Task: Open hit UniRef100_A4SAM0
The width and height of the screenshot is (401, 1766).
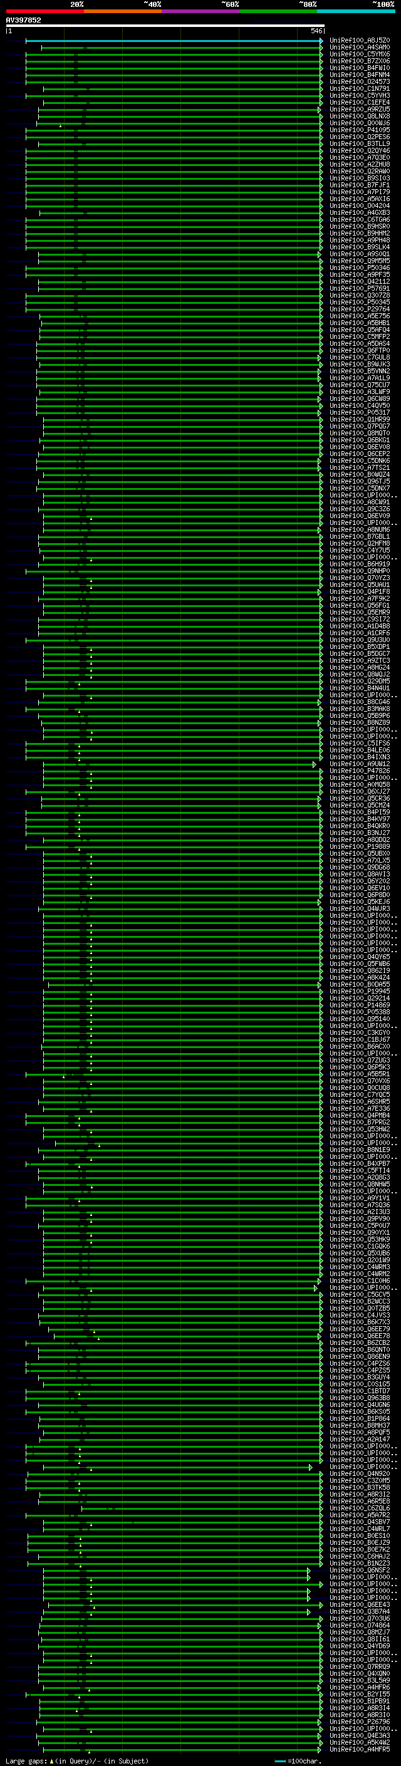Action: tap(360, 48)
